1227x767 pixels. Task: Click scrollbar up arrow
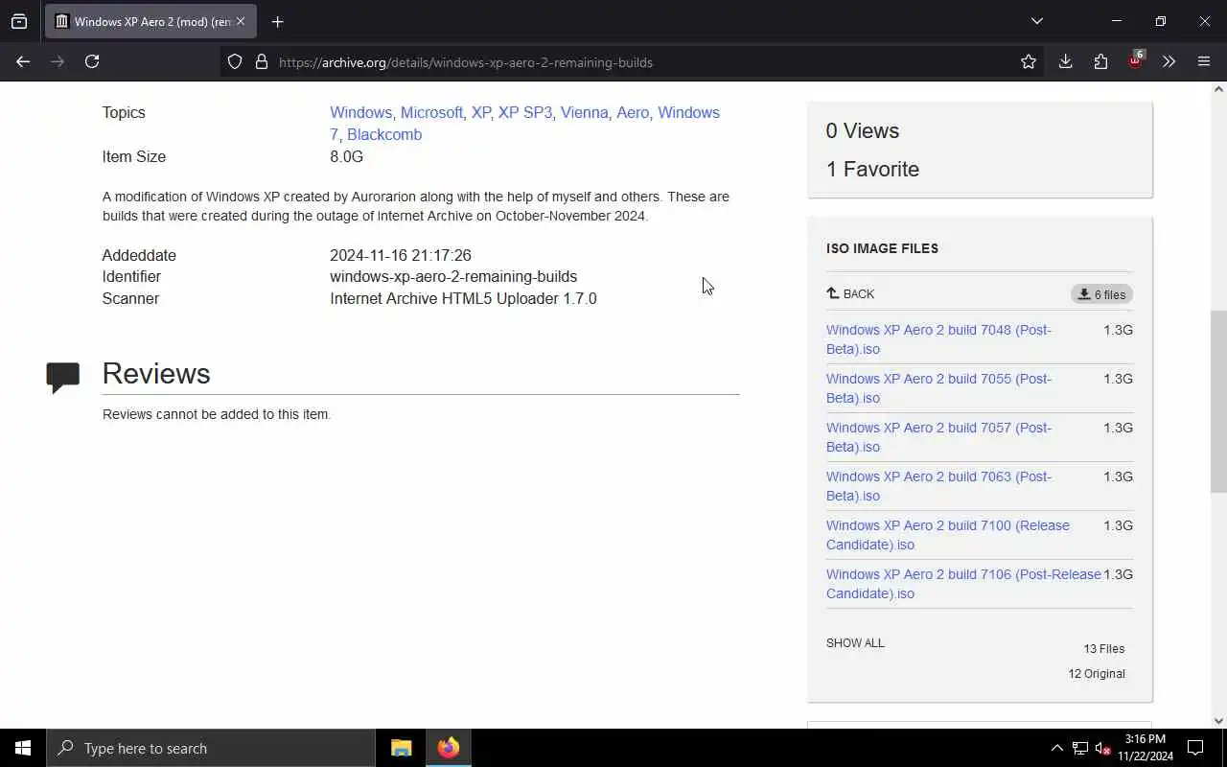click(x=1218, y=89)
